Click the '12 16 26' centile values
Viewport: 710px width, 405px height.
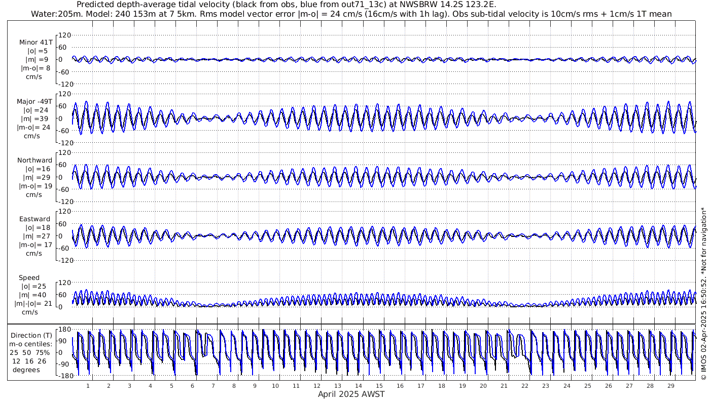(x=29, y=361)
